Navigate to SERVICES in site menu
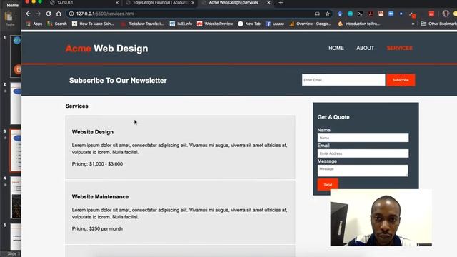Image resolution: width=457 pixels, height=257 pixels. [400, 48]
